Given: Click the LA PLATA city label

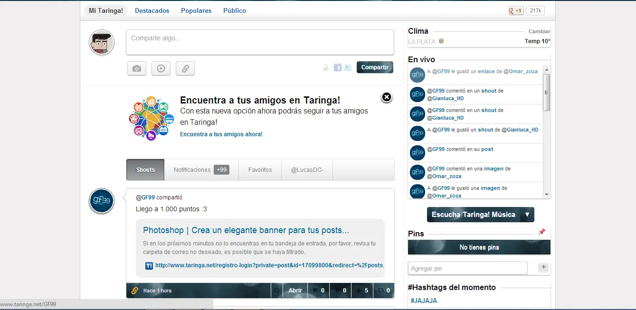Looking at the screenshot, I should click(x=422, y=42).
